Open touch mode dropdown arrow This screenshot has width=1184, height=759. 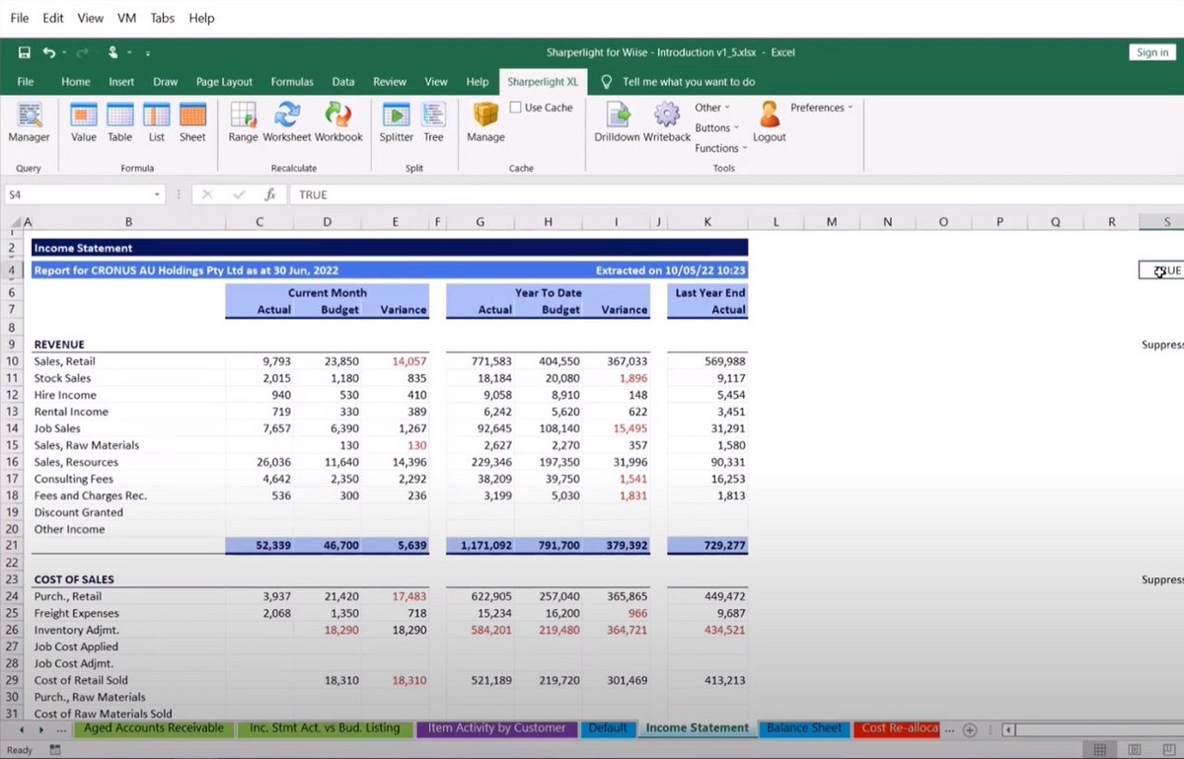point(128,52)
